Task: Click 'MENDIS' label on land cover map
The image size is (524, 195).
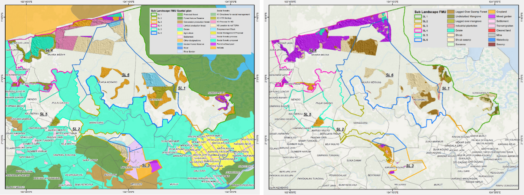Action: 296,99
